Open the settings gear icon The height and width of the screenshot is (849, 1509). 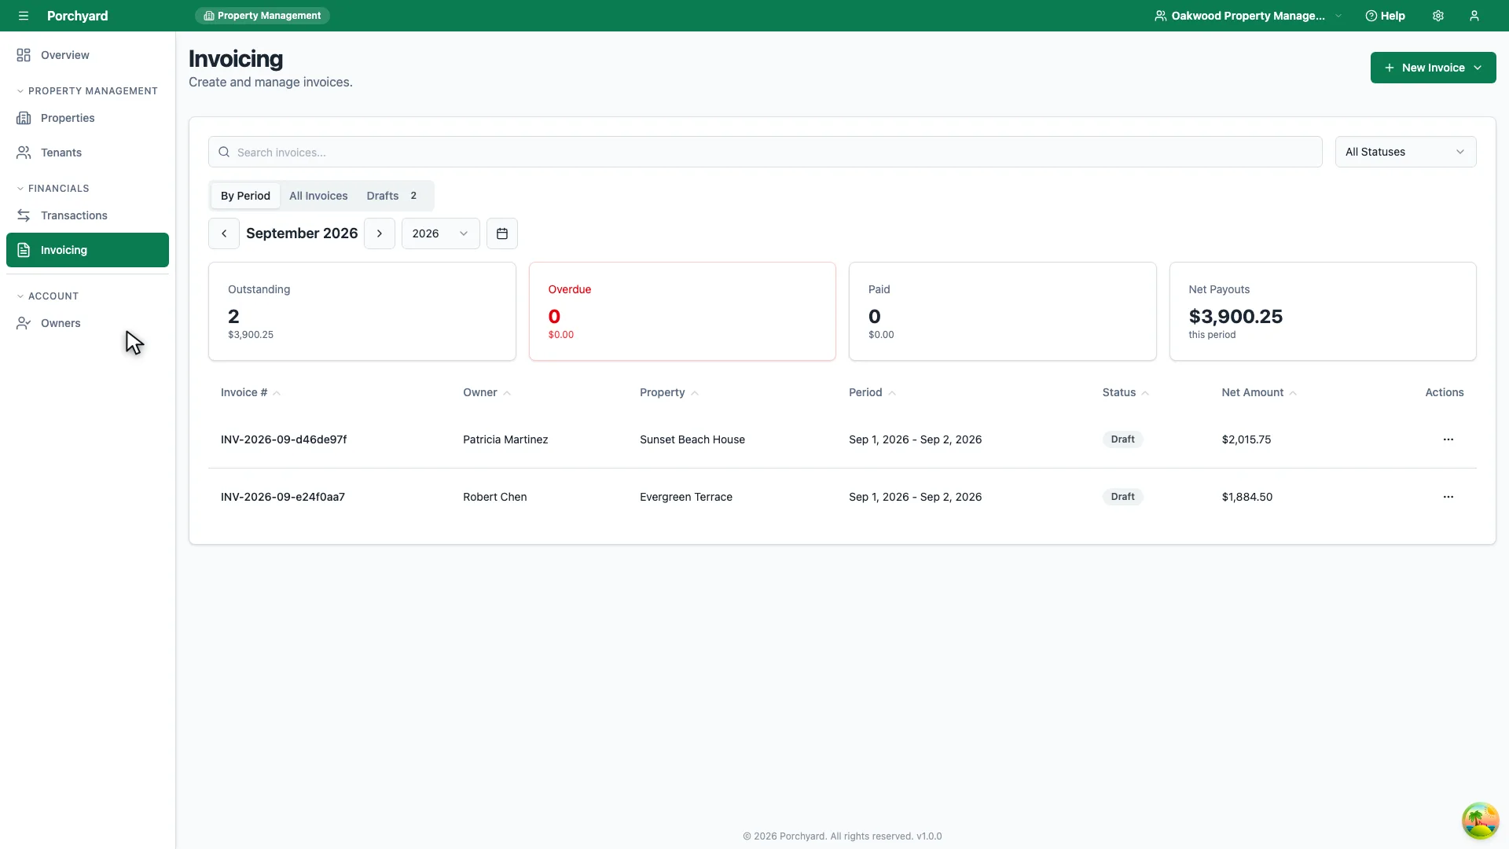tap(1438, 16)
